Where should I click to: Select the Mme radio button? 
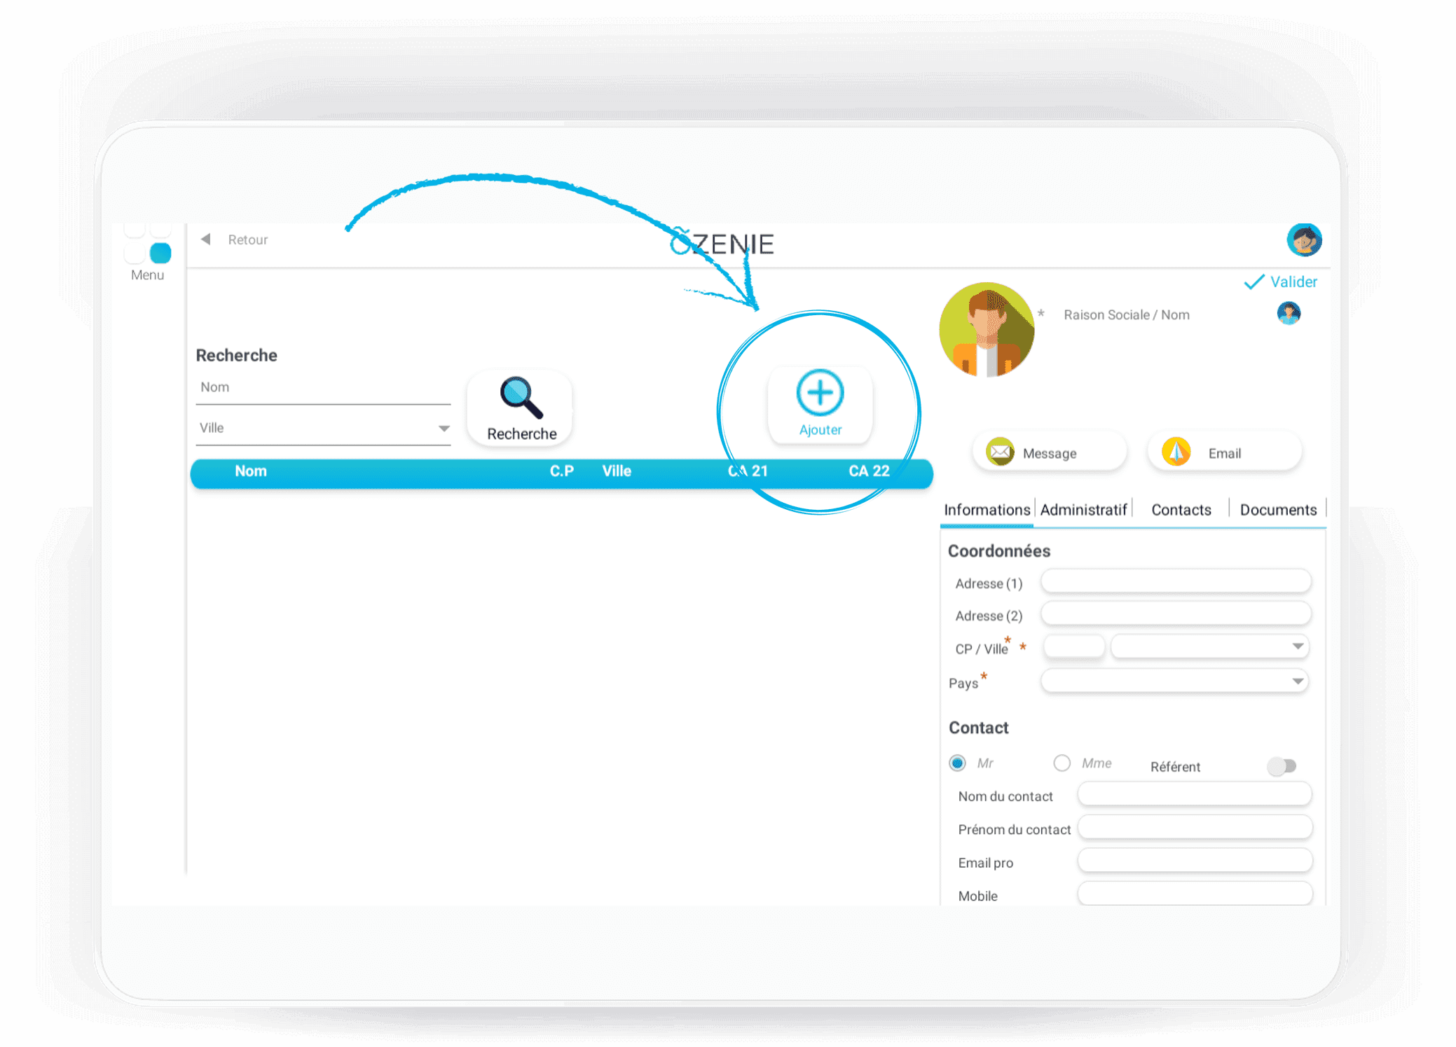(1062, 763)
